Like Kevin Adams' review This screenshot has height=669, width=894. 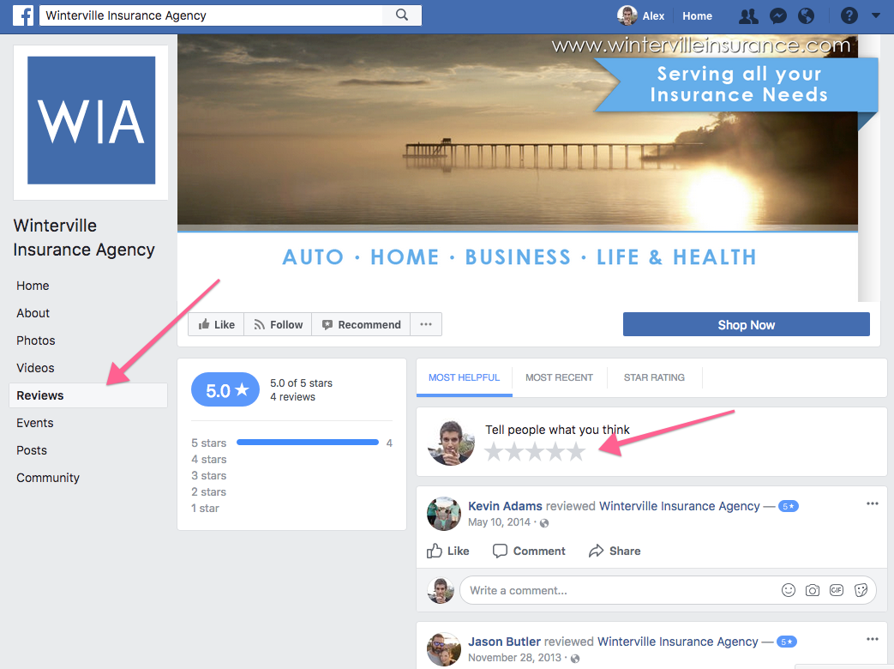448,551
